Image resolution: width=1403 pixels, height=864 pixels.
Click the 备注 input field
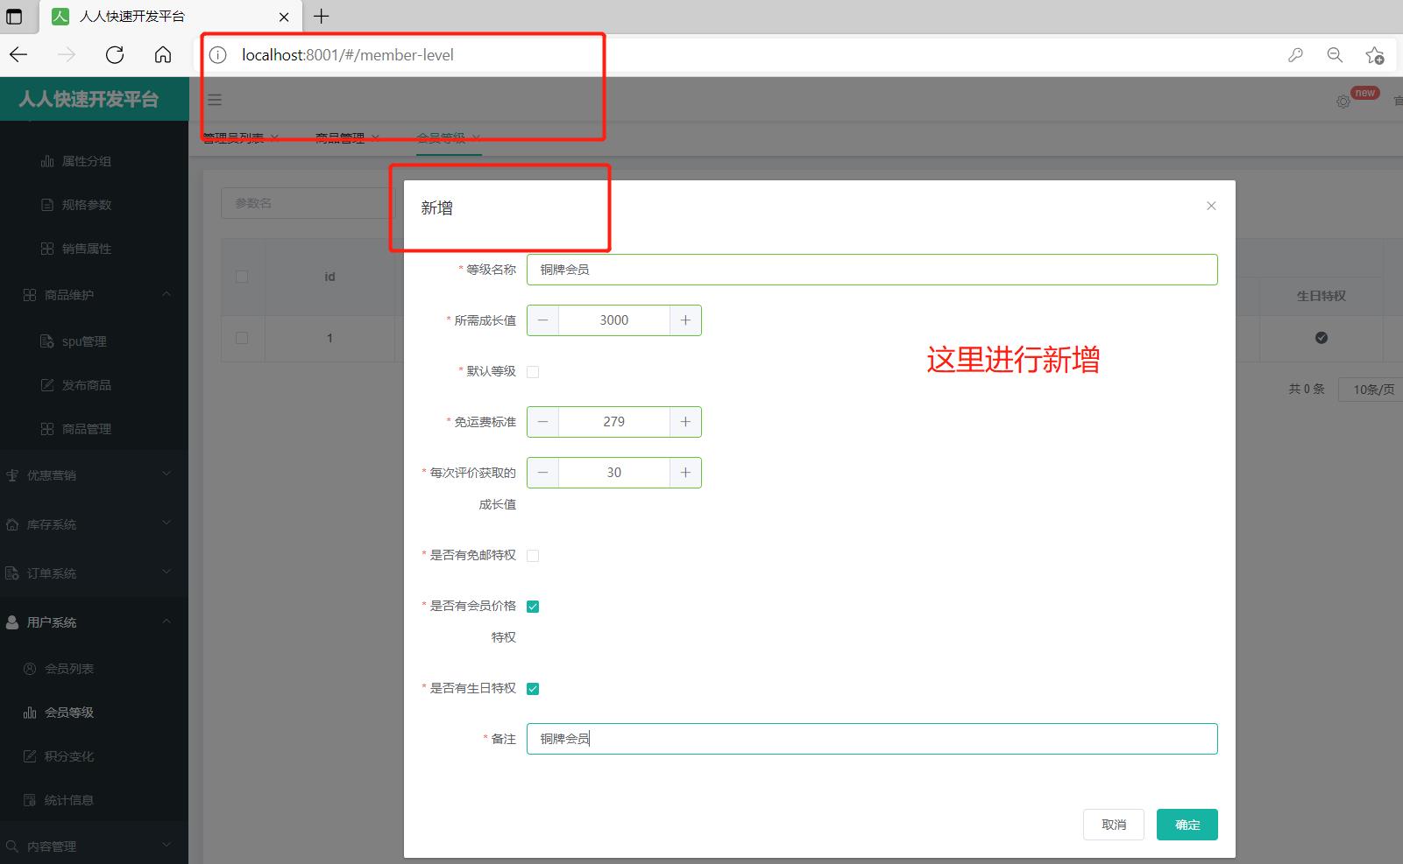click(872, 739)
